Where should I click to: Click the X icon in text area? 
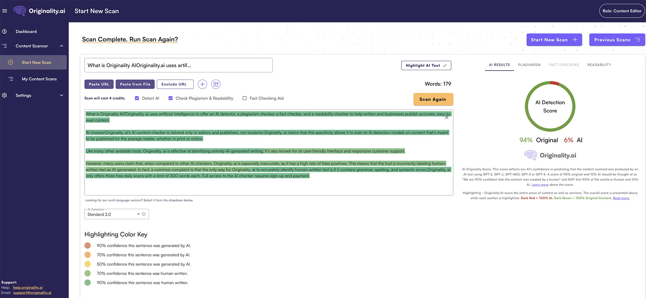(x=446, y=117)
